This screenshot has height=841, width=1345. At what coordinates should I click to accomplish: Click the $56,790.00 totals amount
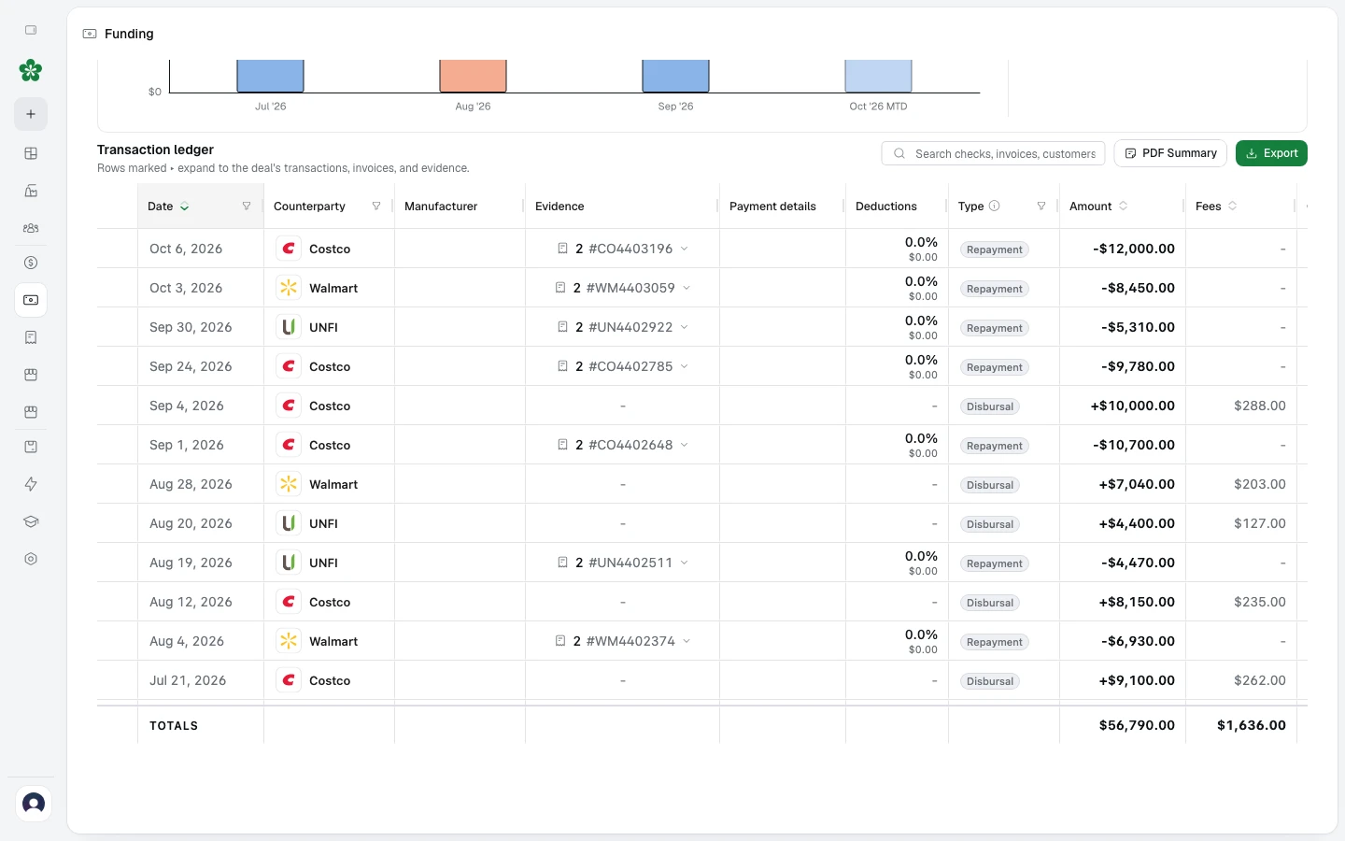(1137, 725)
